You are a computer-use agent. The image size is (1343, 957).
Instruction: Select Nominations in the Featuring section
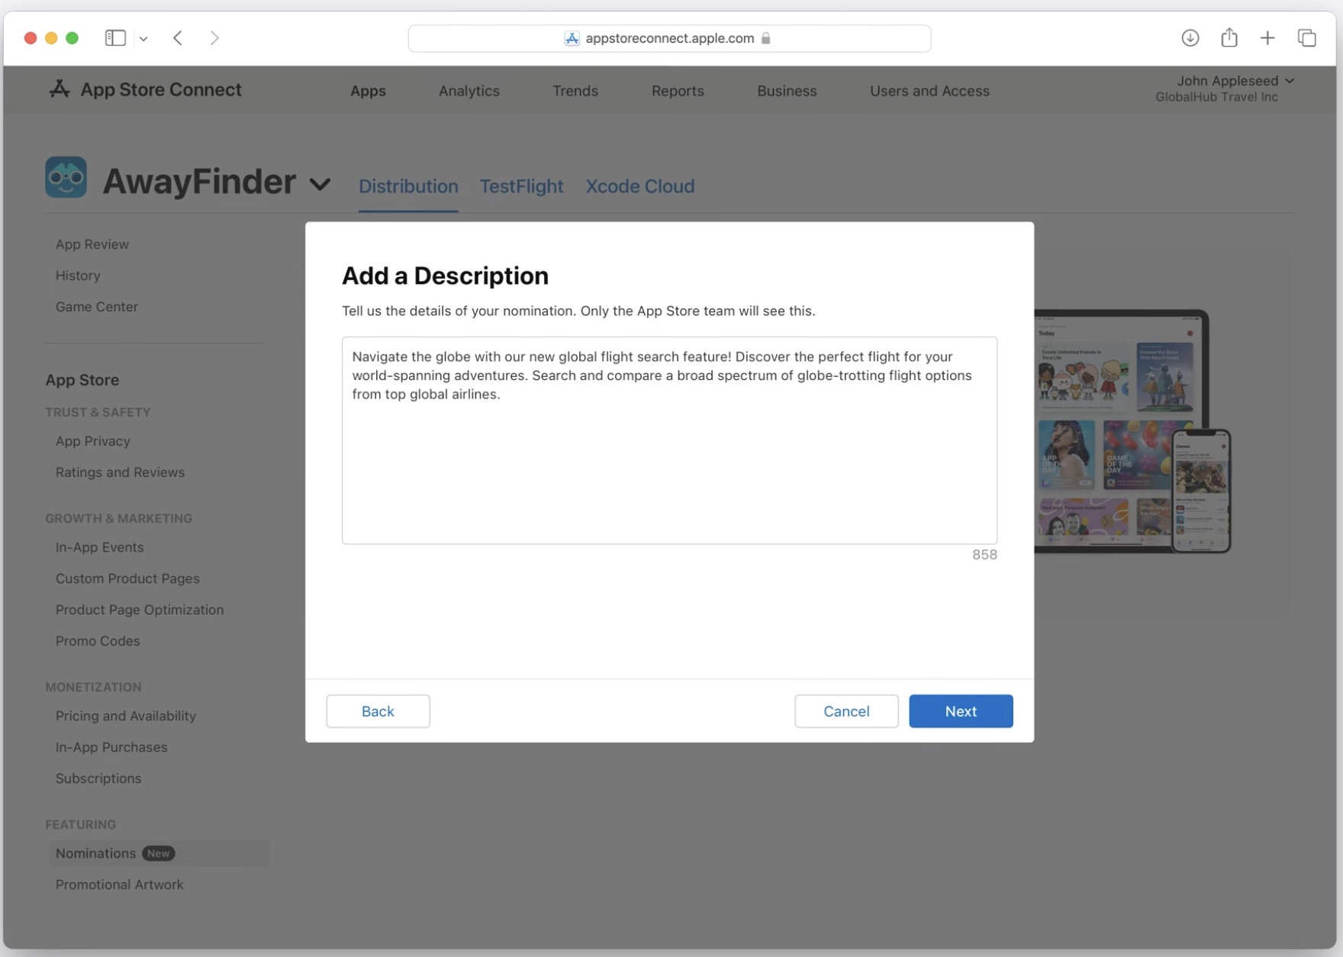click(159, 853)
